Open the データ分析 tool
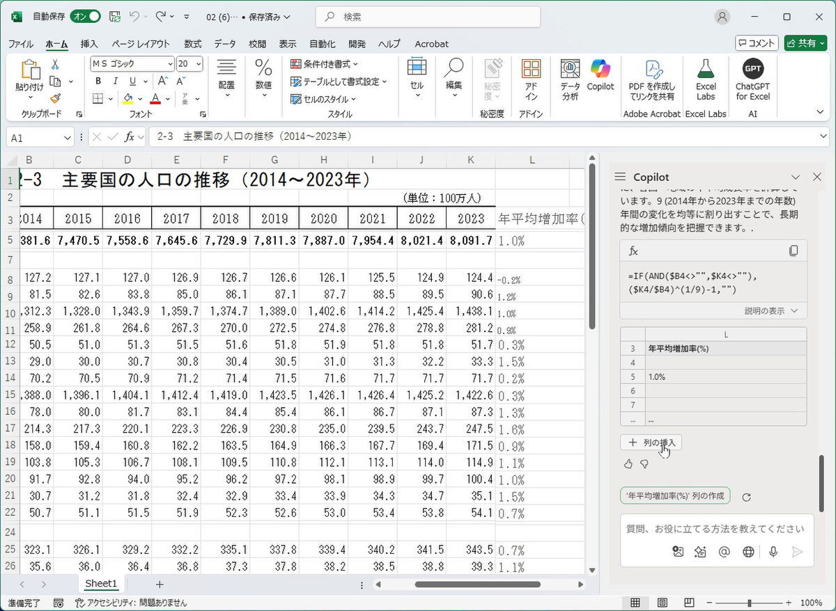Screen dimensions: 836x611 pos(569,77)
